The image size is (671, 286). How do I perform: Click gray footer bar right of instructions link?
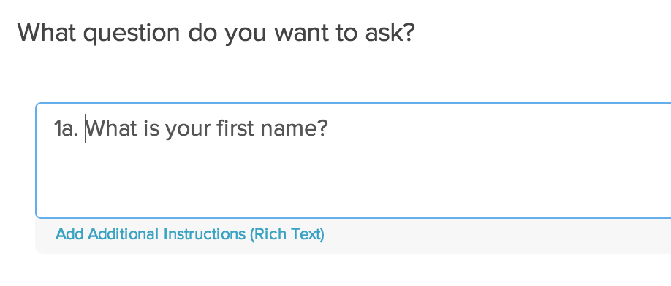point(496,236)
